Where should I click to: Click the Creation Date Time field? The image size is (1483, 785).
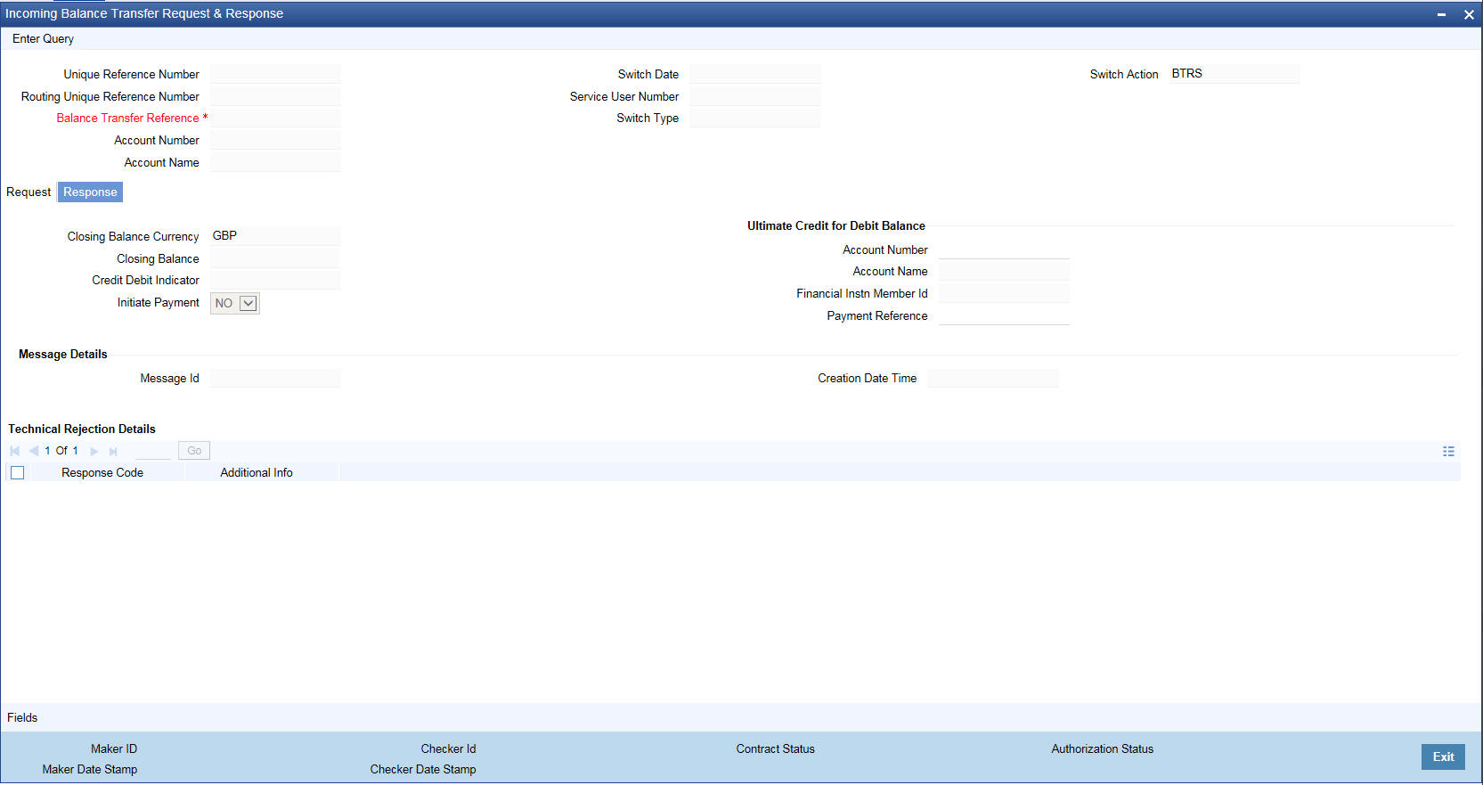[x=993, y=378]
